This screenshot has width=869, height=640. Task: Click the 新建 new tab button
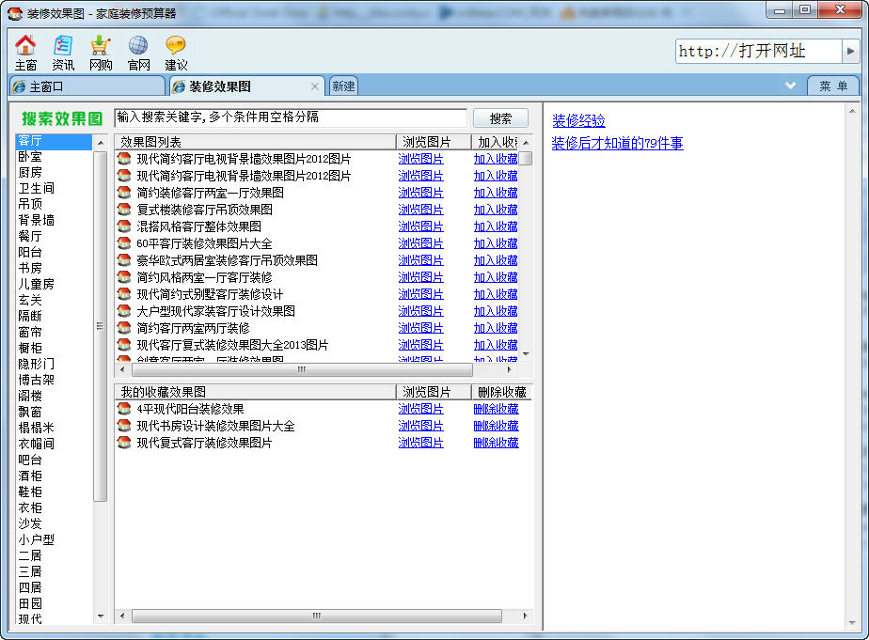click(343, 86)
